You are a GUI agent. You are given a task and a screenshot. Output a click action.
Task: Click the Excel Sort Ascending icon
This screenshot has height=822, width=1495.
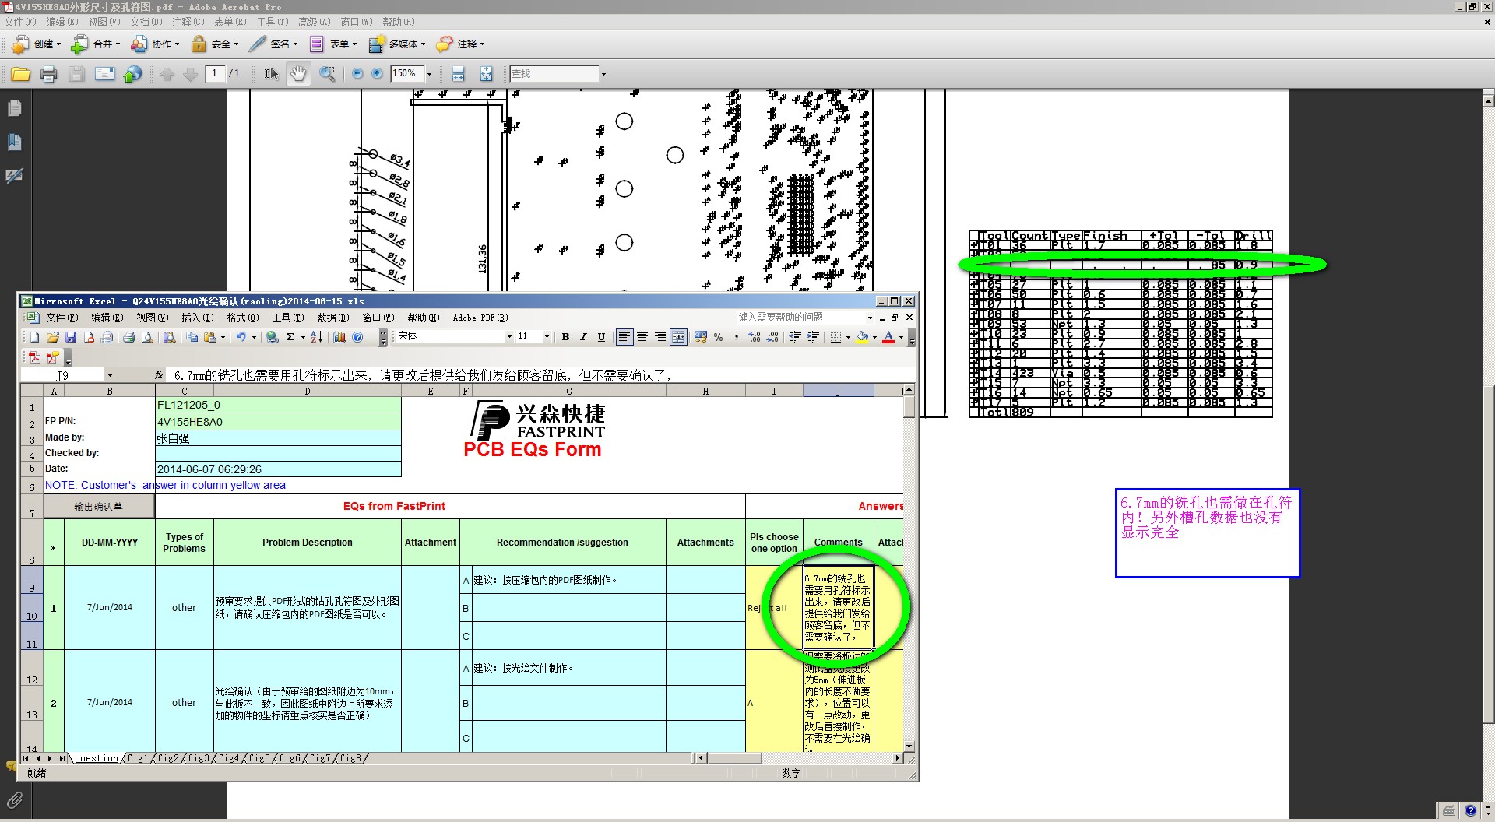click(316, 337)
